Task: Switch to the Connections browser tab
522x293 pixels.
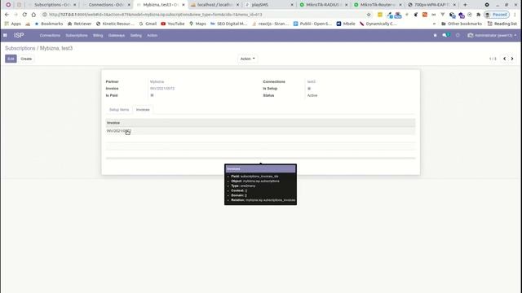Action: coord(107,5)
